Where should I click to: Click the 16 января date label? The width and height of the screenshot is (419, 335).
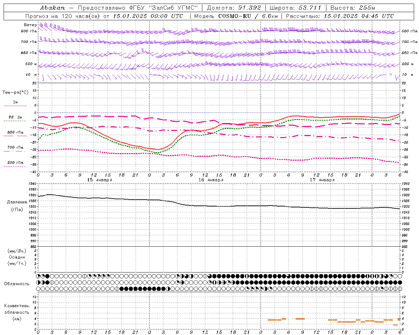[211, 180]
